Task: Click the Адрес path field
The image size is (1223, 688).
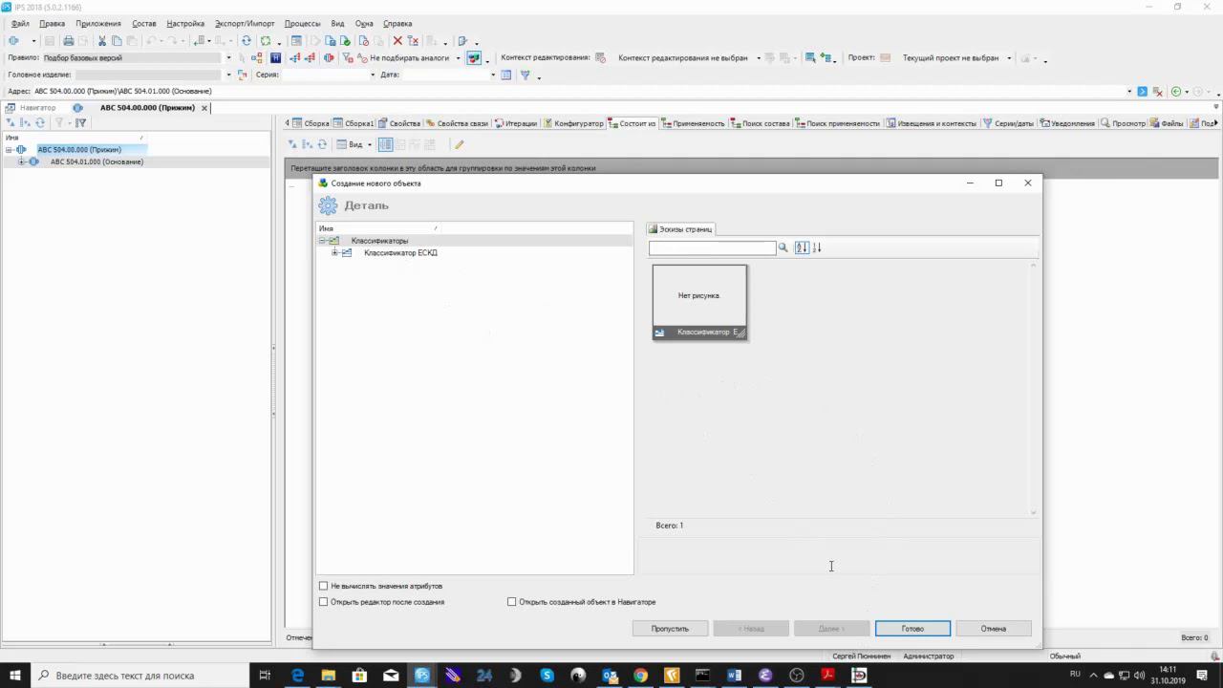Action: tap(579, 92)
